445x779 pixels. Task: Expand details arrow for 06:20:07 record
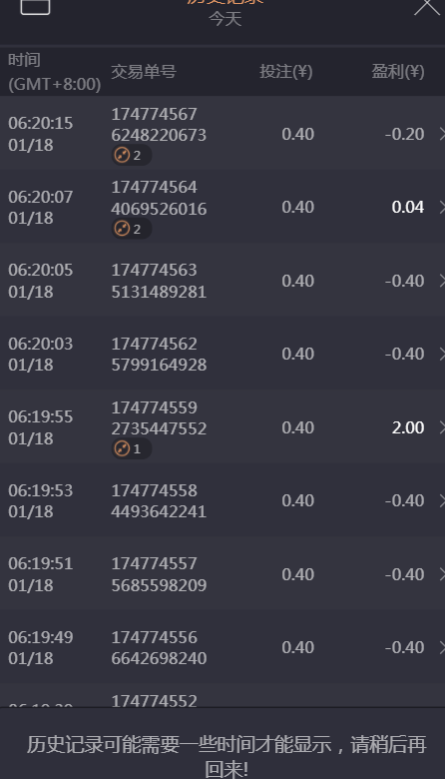point(442,207)
